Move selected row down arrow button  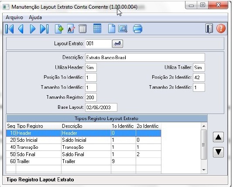[218, 152]
